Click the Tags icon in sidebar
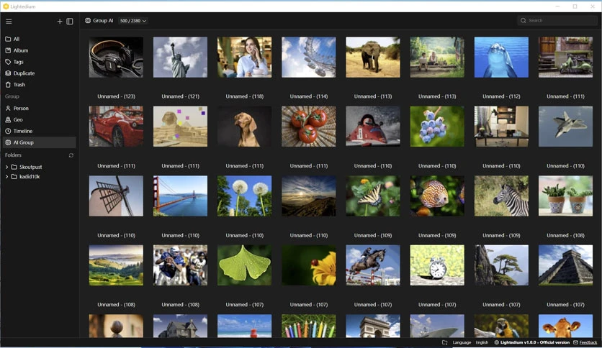The height and width of the screenshot is (348, 602). tap(8, 62)
